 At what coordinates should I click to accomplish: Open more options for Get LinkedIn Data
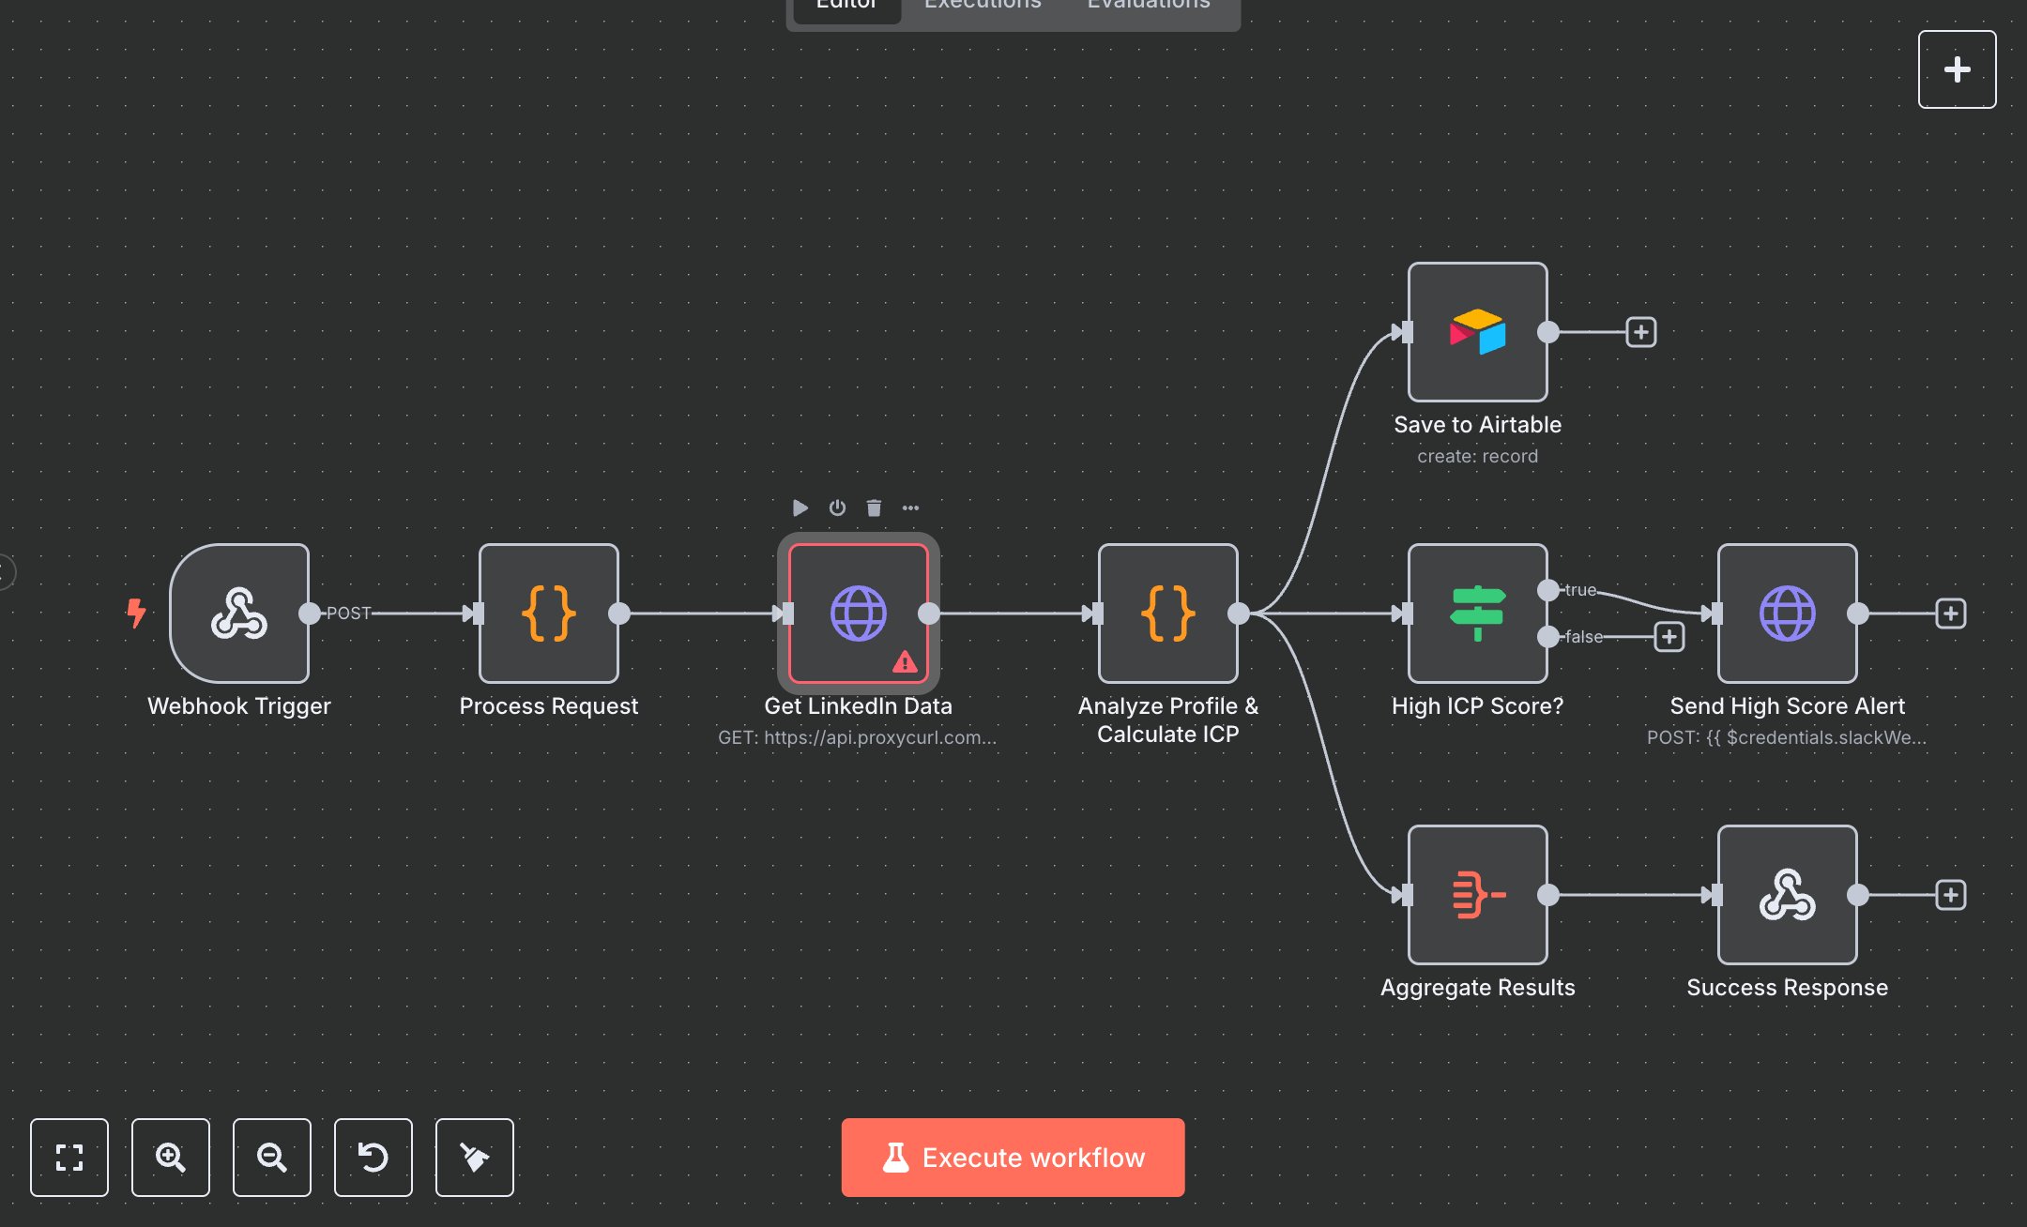coord(911,507)
